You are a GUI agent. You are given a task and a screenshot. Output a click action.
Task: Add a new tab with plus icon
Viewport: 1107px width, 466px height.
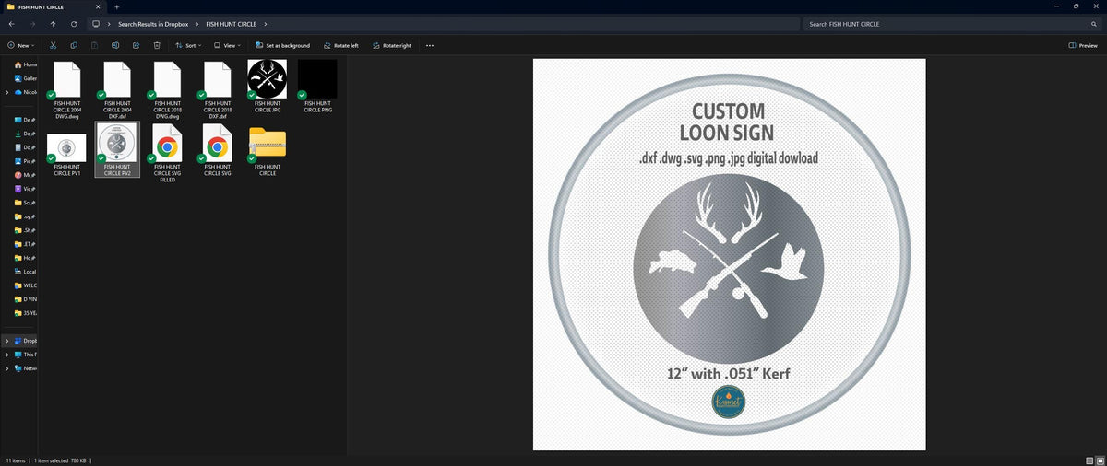pos(117,6)
